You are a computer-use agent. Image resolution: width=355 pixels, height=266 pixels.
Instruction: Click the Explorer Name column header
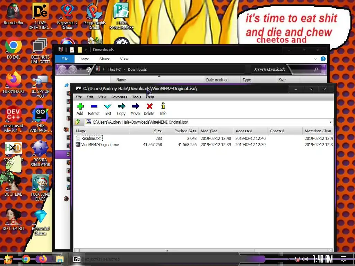coord(157,80)
